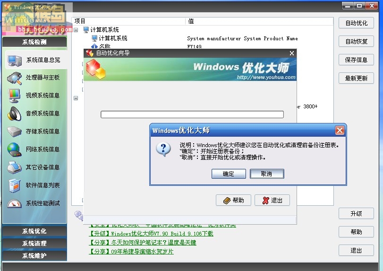Open the 系统检测 sidebar section
The width and height of the screenshot is (383, 271).
pos(34,42)
